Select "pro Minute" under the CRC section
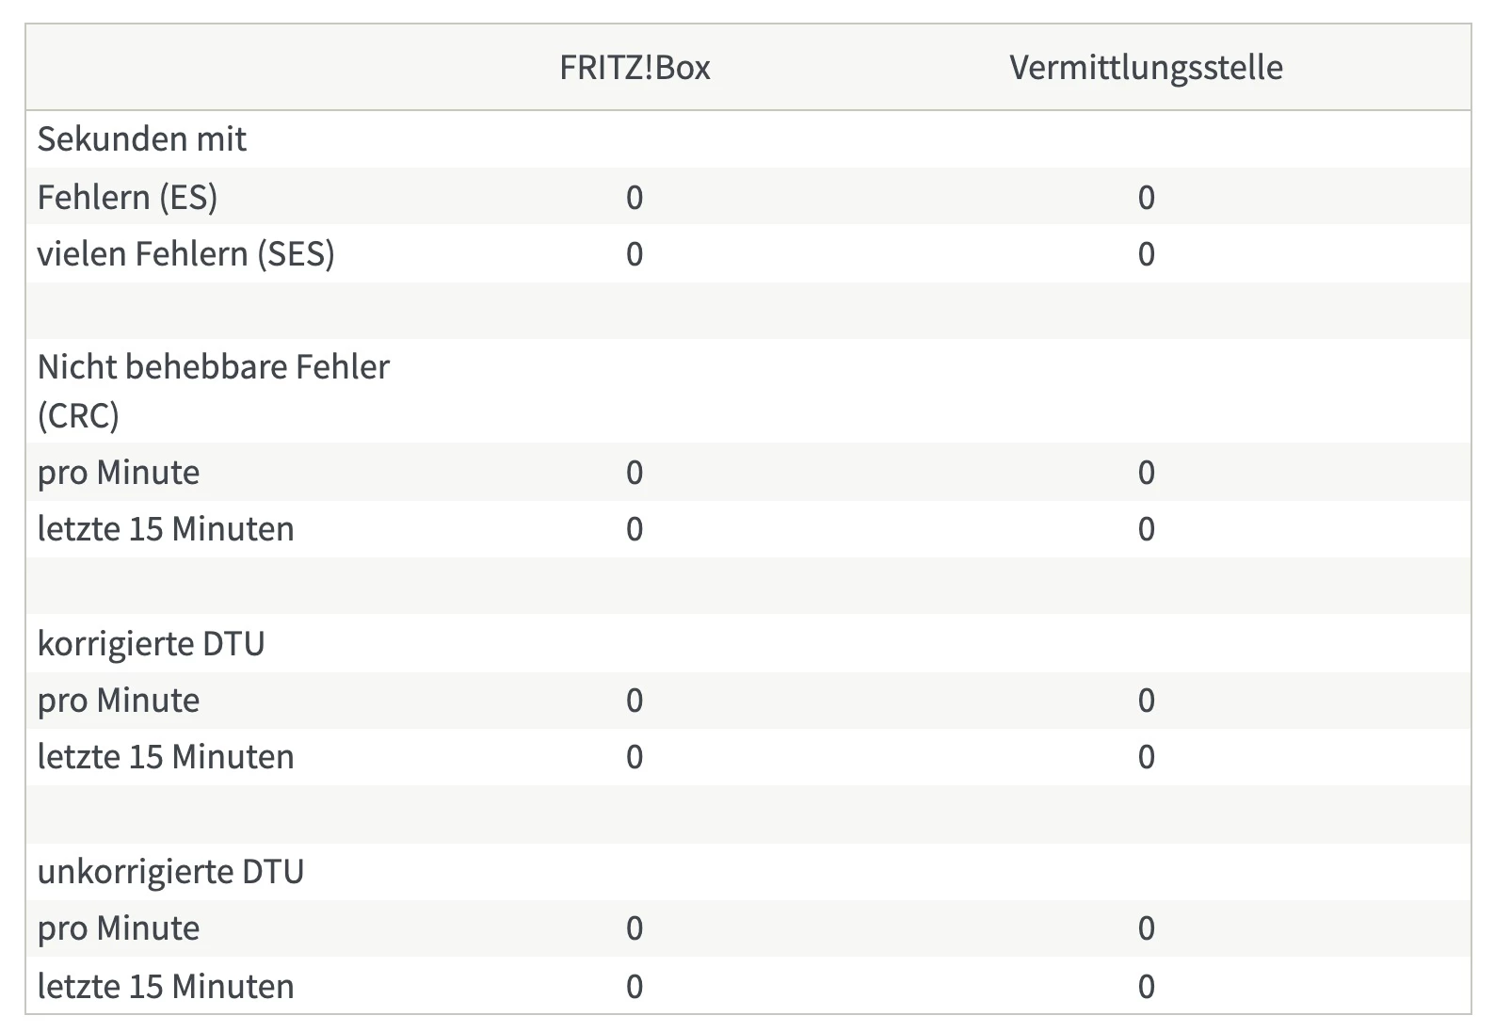The image size is (1495, 1032). [x=119, y=473]
